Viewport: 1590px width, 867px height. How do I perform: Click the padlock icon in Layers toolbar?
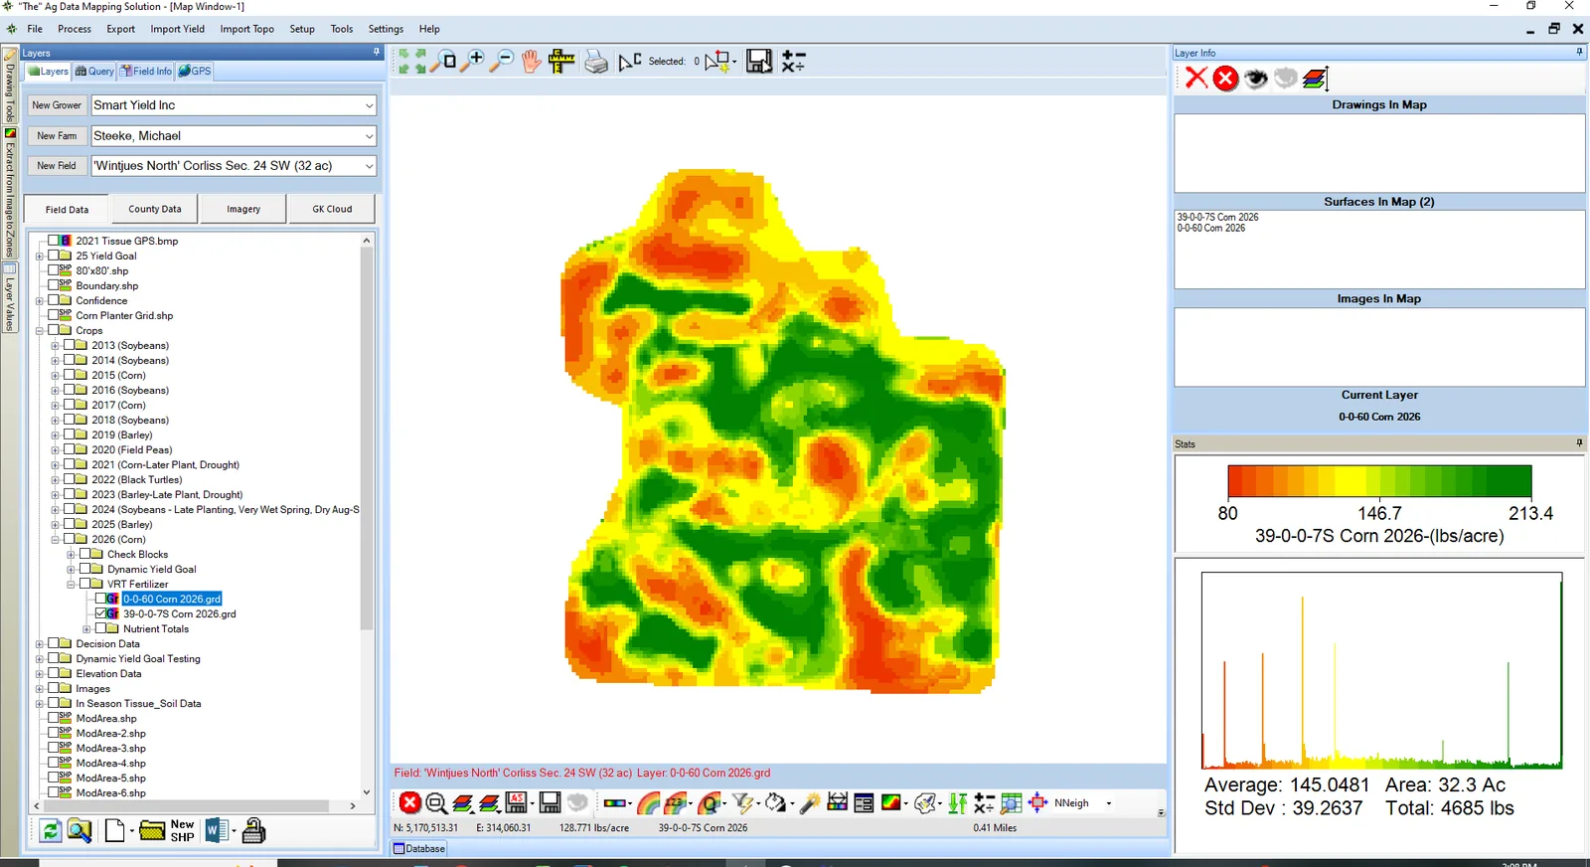[x=253, y=830]
